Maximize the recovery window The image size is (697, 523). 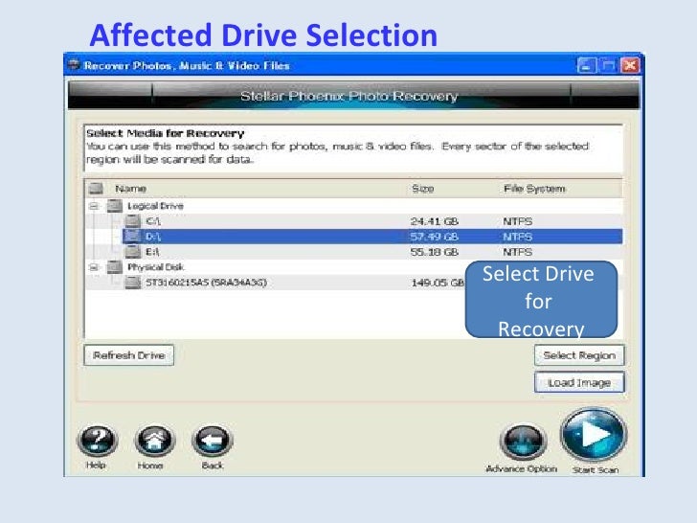pos(608,66)
